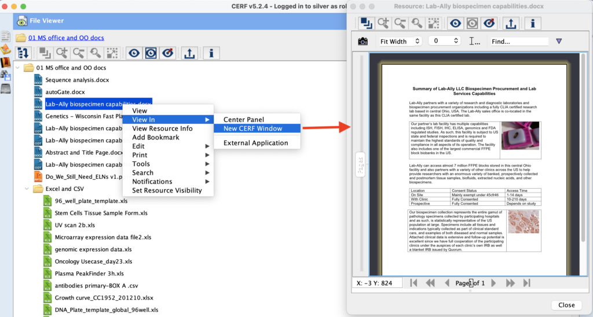
Task: Toggle the eye view icon in the resource window
Action: (x=456, y=23)
